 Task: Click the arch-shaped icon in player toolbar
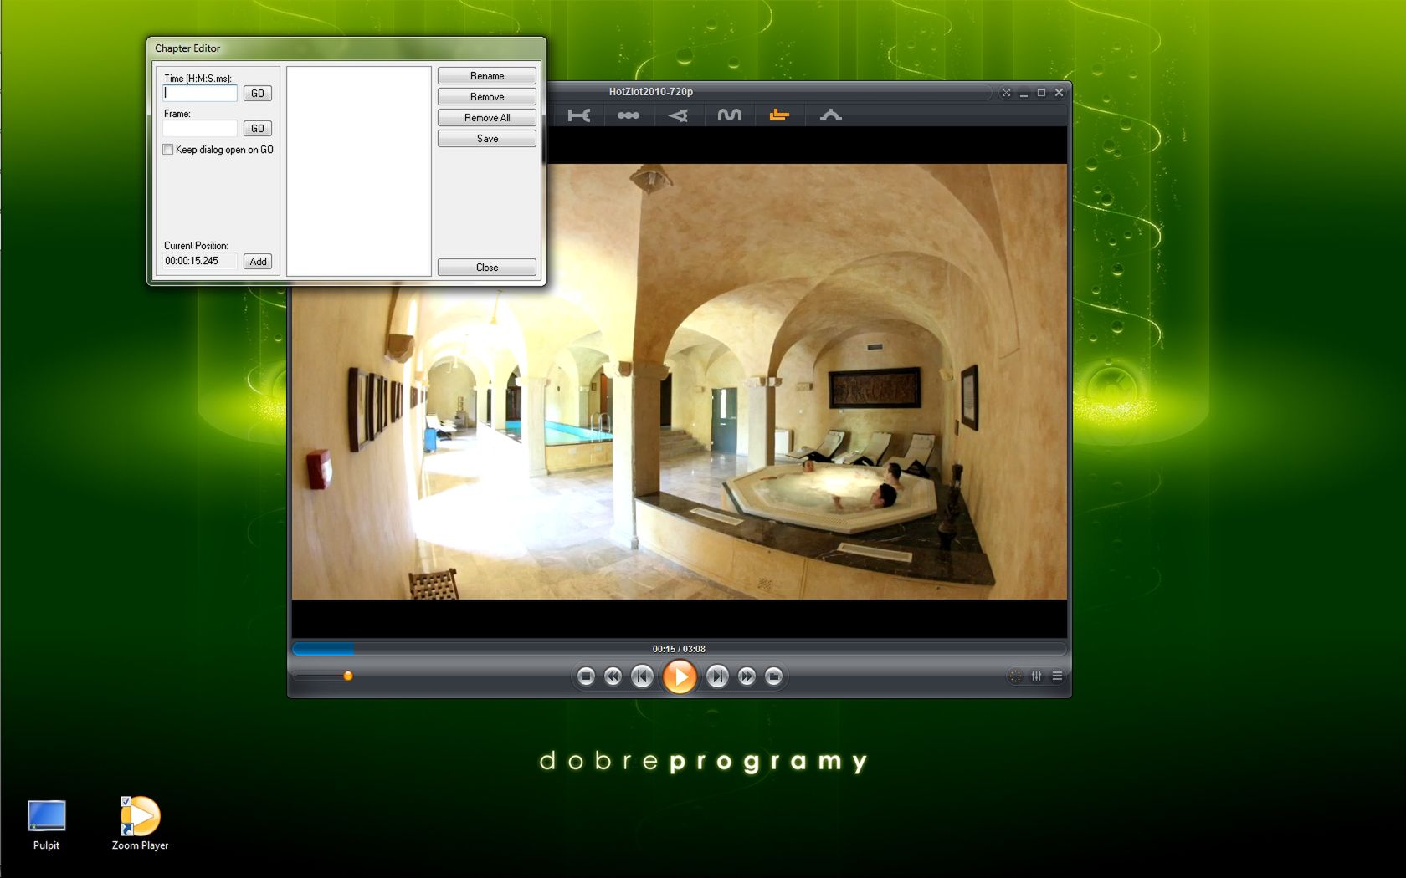830,115
